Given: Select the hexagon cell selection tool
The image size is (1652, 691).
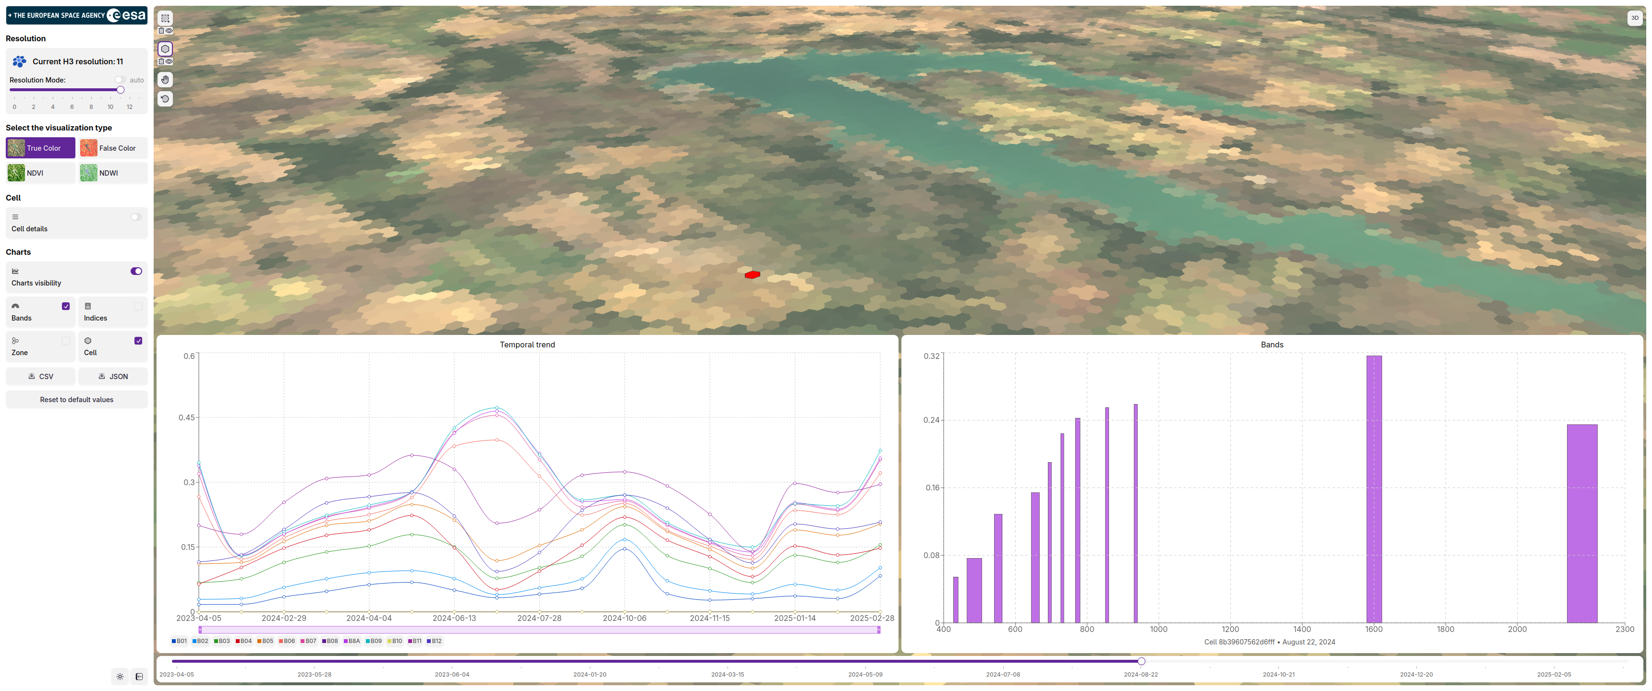Looking at the screenshot, I should [165, 49].
